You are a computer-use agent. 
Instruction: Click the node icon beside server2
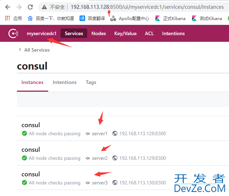click(x=88, y=158)
